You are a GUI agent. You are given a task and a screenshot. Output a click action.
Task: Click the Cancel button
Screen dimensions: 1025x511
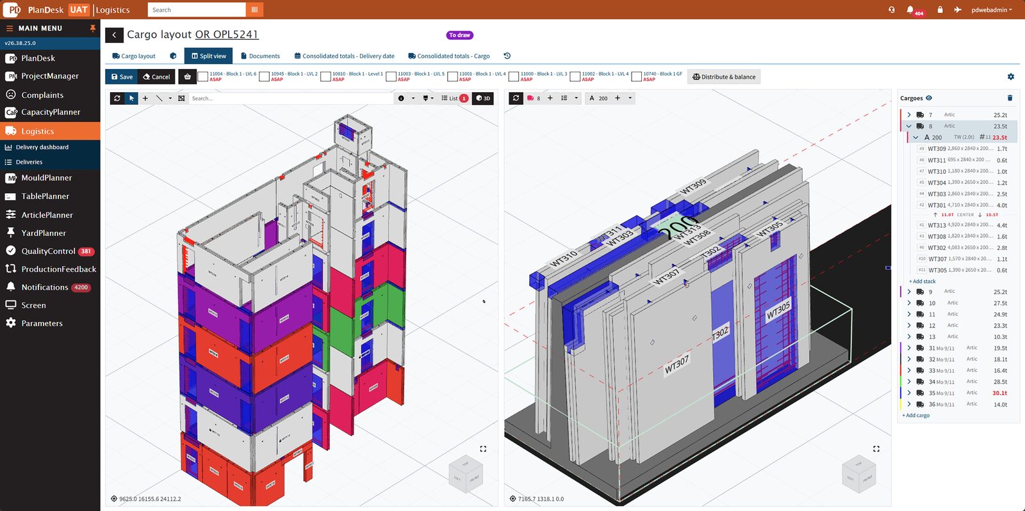[x=156, y=77]
